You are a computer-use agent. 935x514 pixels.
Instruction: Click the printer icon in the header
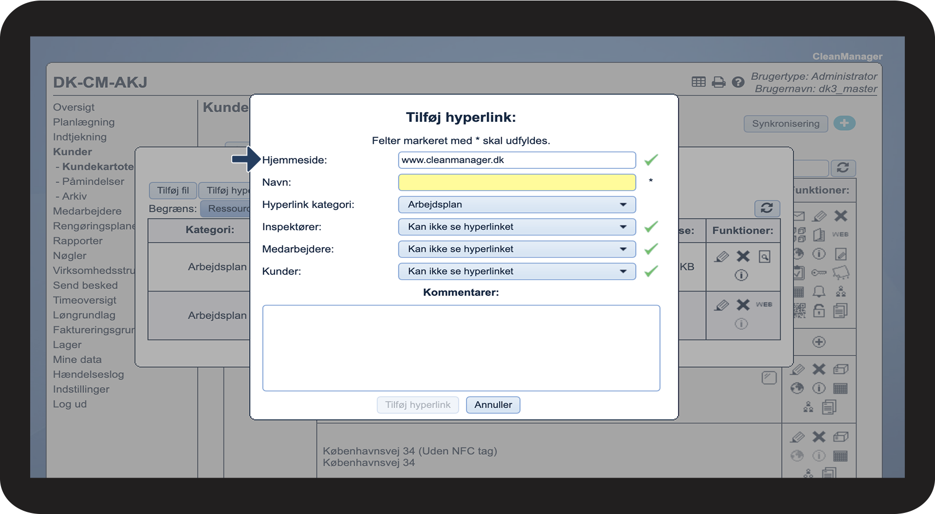[x=719, y=82]
